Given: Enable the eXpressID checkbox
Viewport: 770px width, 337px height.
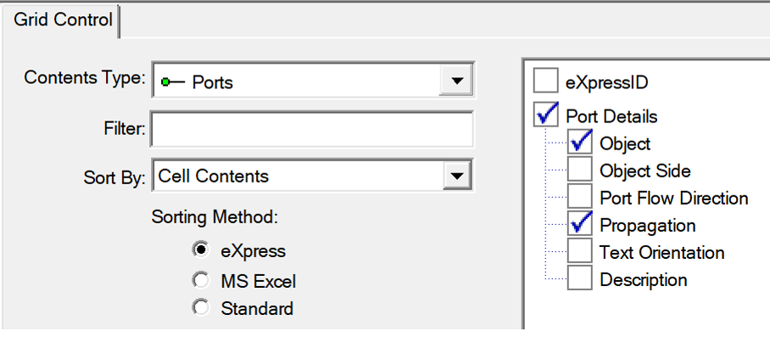Looking at the screenshot, I should 546,81.
